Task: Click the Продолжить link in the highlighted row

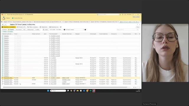Action: pyautogui.click(x=8, y=78)
